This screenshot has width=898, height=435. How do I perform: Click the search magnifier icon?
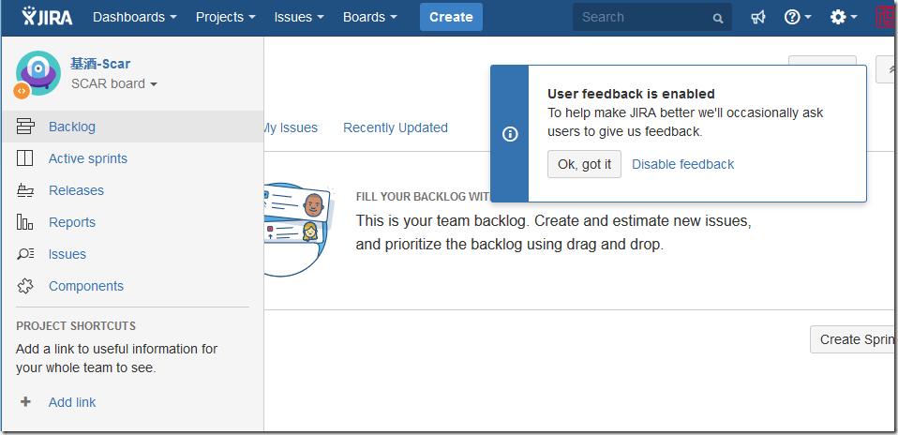pyautogui.click(x=718, y=19)
